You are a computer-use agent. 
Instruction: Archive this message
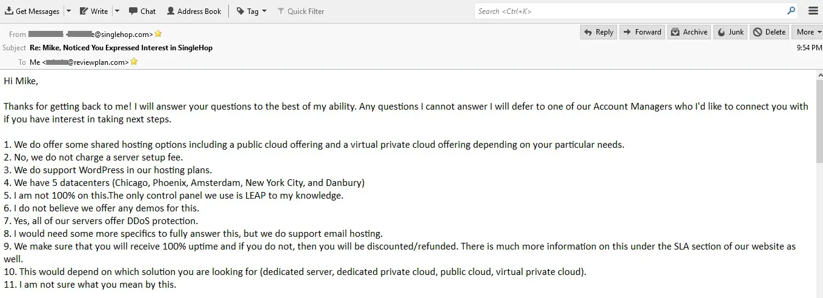pos(689,32)
